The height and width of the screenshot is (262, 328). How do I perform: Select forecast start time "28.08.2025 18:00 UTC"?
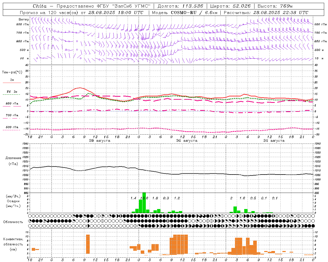click(116, 13)
